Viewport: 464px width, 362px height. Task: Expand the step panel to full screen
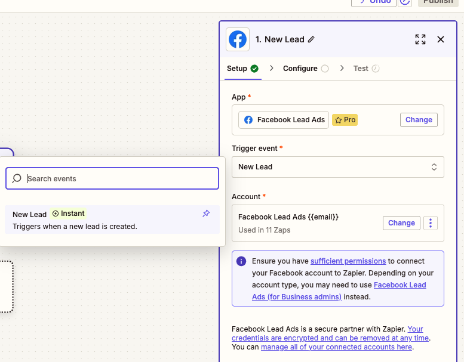pos(420,39)
